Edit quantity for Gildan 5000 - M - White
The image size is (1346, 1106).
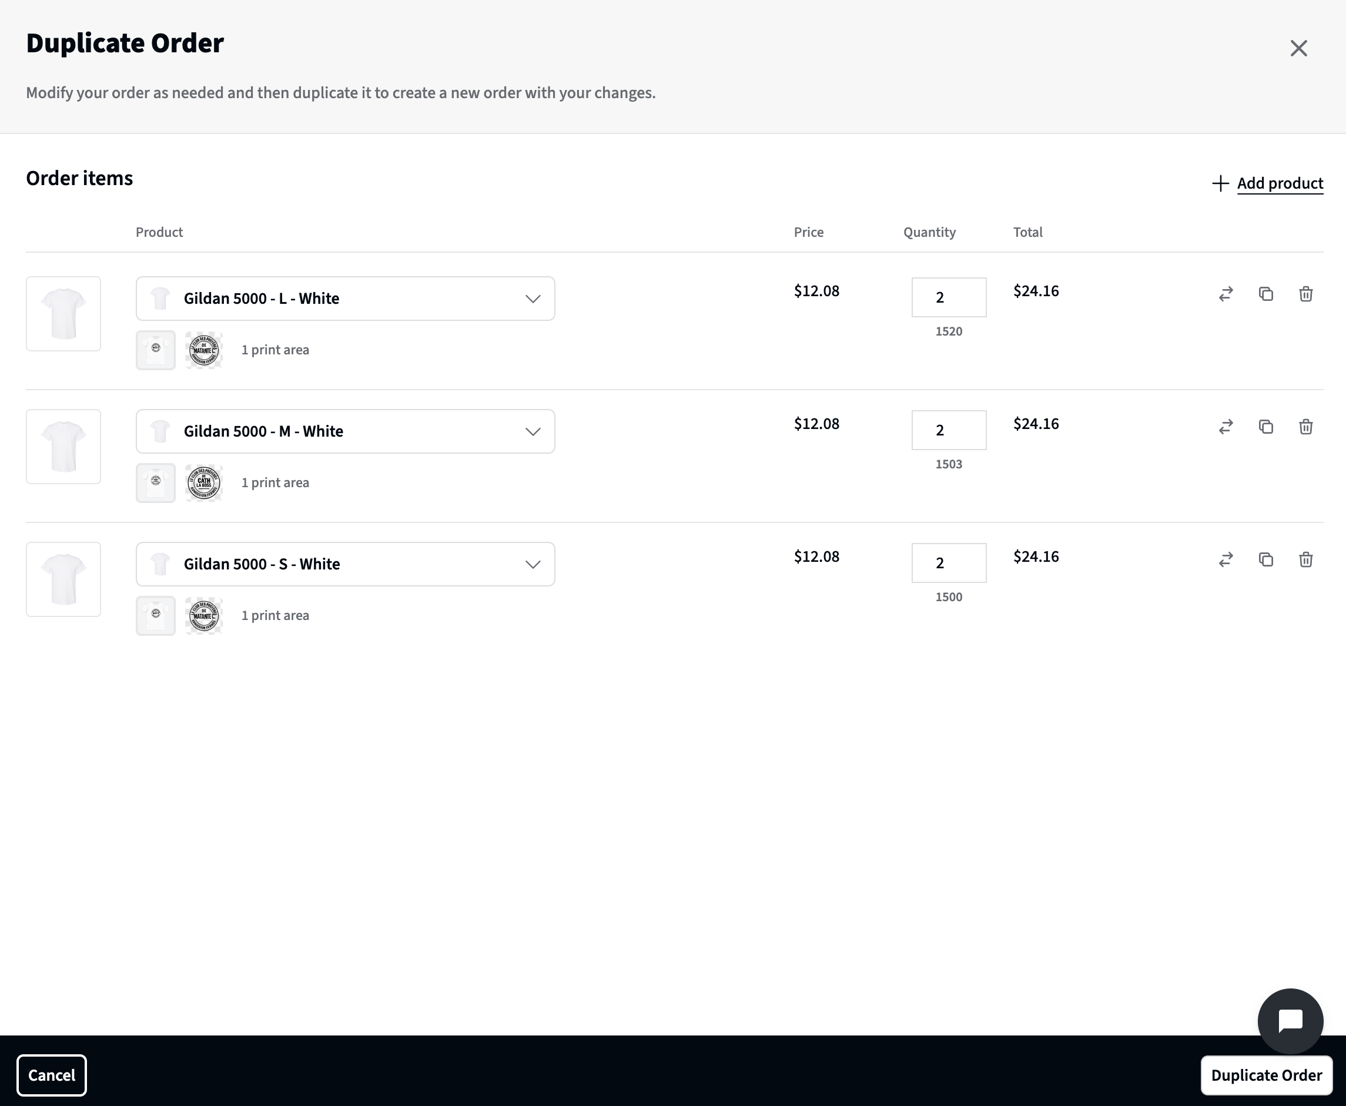[x=948, y=430]
